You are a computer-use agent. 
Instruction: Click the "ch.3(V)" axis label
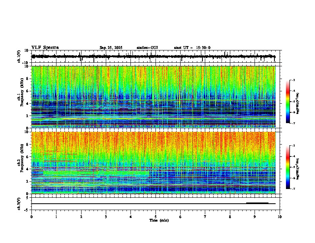pos(19,204)
